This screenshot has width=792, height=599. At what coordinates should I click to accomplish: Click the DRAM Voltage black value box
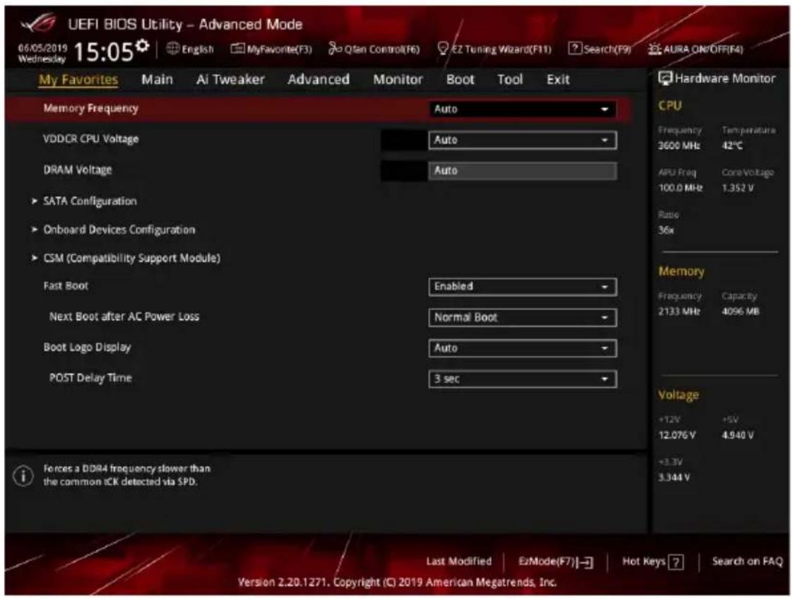click(403, 171)
